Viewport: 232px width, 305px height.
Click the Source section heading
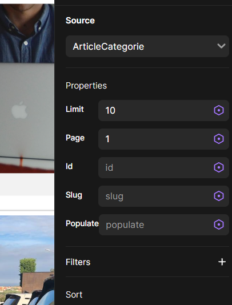80,21
